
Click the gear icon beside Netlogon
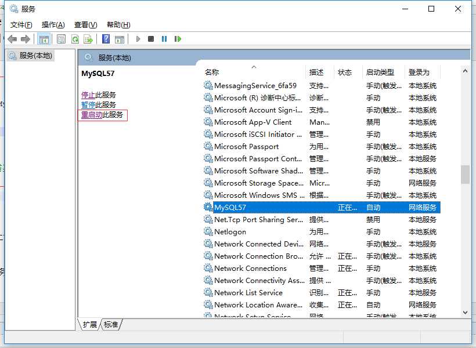(x=208, y=231)
